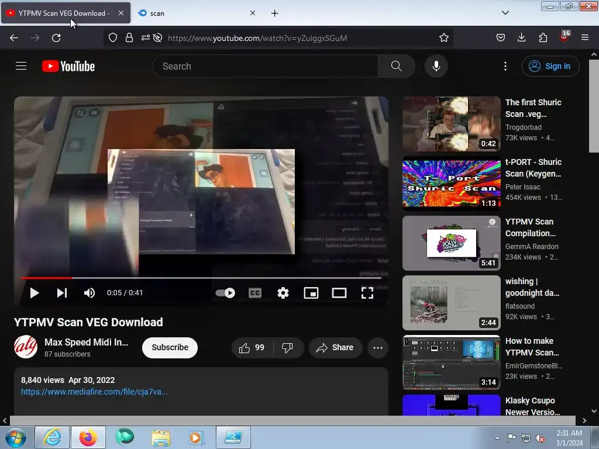The width and height of the screenshot is (599, 449).
Task: Show hidden system tray icons
Action: tap(497, 437)
